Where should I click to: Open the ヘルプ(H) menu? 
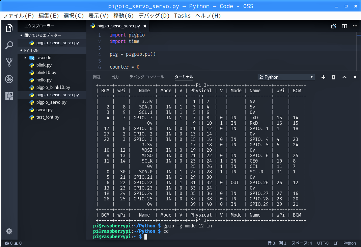pyautogui.click(x=208, y=16)
